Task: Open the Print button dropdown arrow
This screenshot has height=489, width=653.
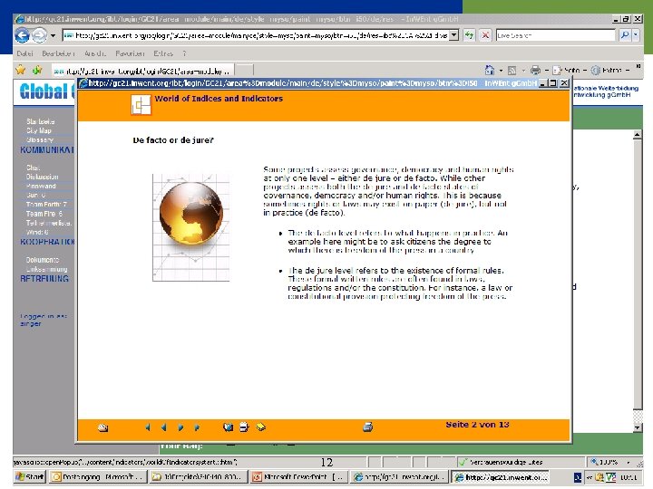Action: [x=546, y=71]
